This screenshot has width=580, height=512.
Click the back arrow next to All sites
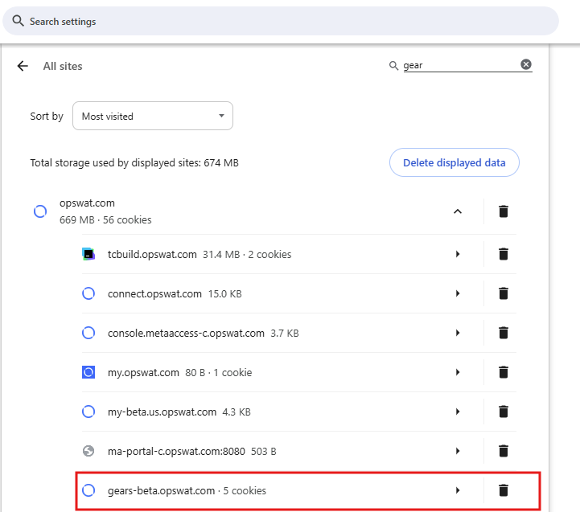tap(23, 66)
